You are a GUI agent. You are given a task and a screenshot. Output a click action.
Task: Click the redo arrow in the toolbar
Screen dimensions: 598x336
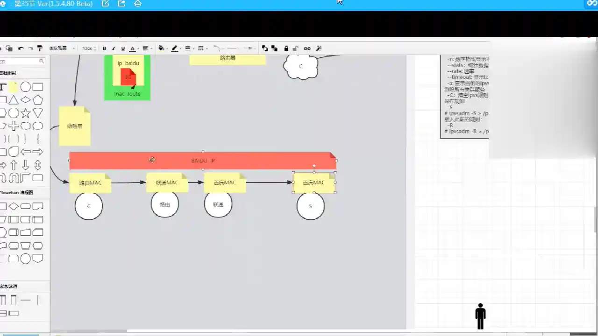pos(30,49)
